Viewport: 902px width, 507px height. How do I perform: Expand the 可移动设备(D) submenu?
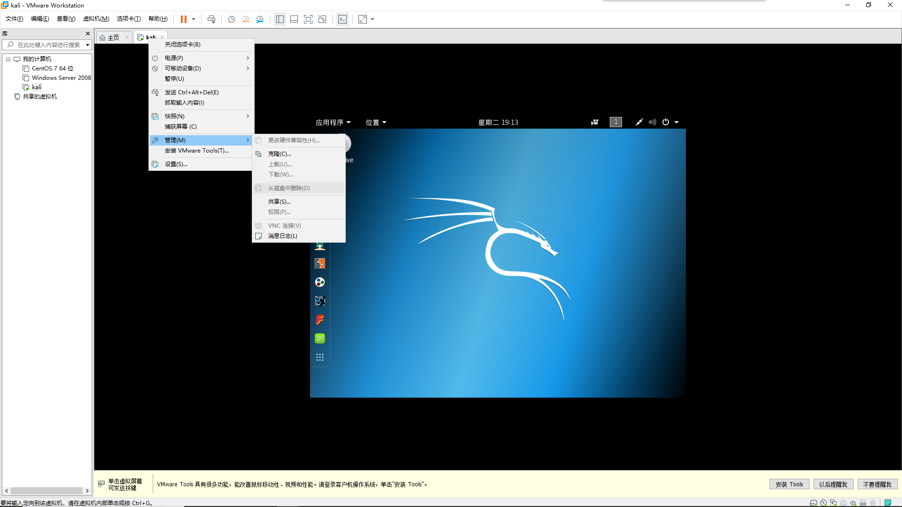pyautogui.click(x=202, y=69)
